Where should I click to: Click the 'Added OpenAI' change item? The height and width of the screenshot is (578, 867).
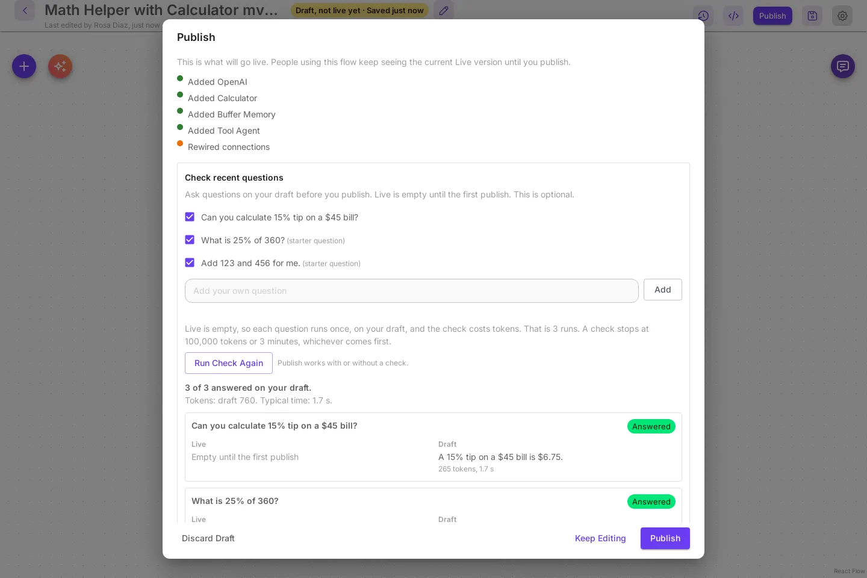(x=217, y=82)
